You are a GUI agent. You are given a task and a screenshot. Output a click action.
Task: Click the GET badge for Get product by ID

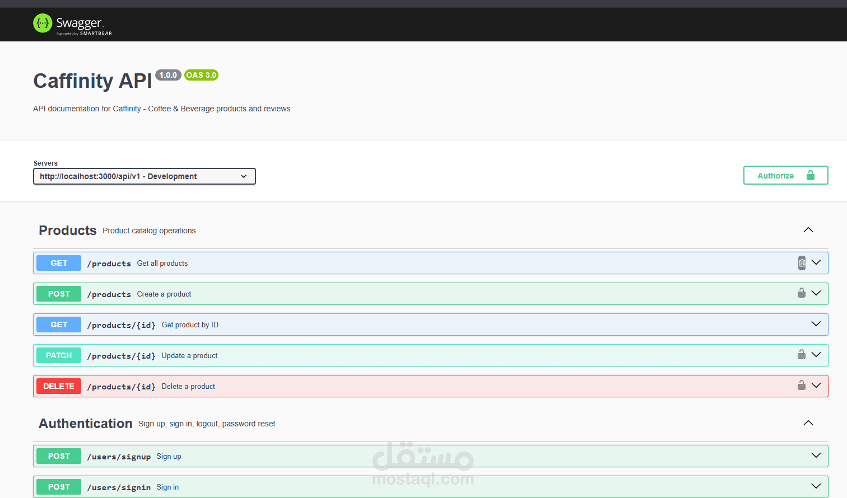click(x=59, y=325)
